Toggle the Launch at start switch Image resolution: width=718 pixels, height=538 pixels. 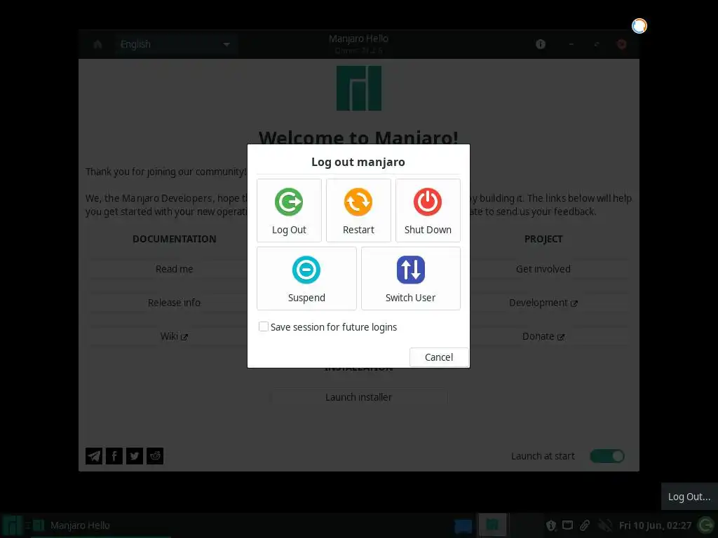[x=607, y=456]
